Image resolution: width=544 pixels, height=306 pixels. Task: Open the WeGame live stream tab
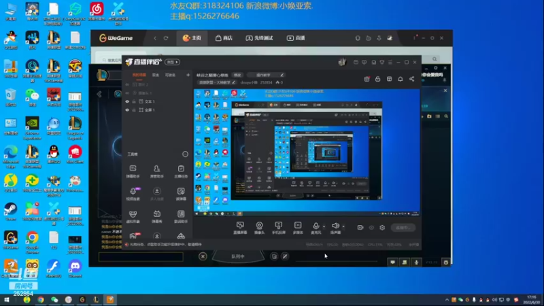tap(296, 38)
